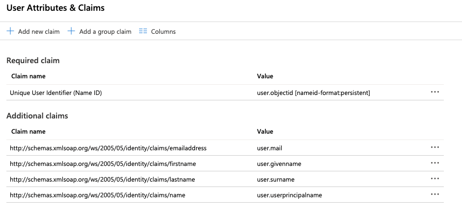Open the Unique User Identifier (Name ID) claim
The width and height of the screenshot is (462, 210).
coord(56,93)
